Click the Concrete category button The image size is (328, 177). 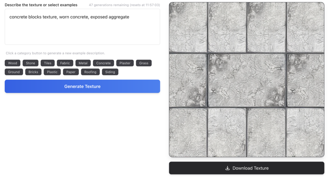103,63
